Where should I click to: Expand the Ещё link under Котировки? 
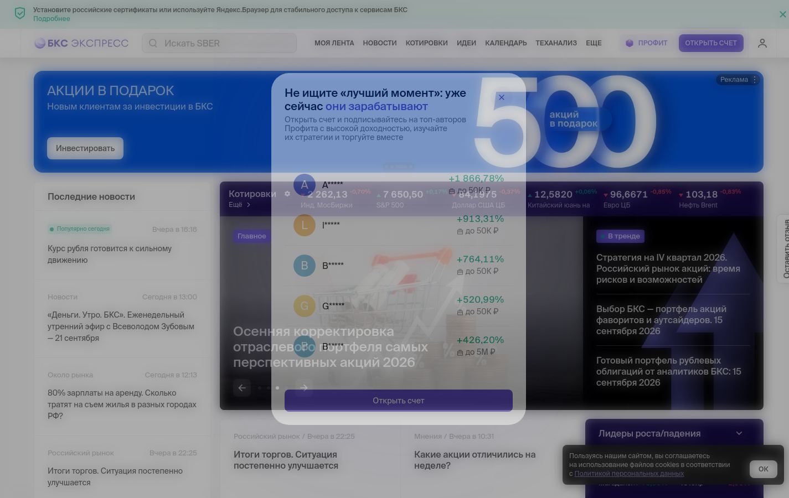[x=240, y=205]
